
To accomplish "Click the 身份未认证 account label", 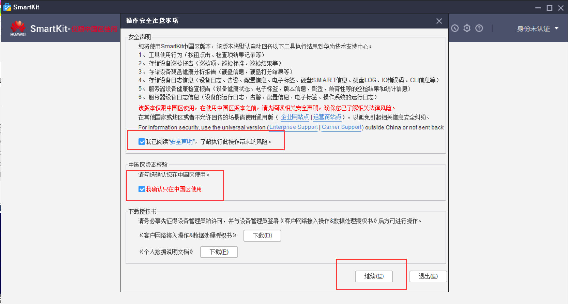I will click(x=533, y=28).
